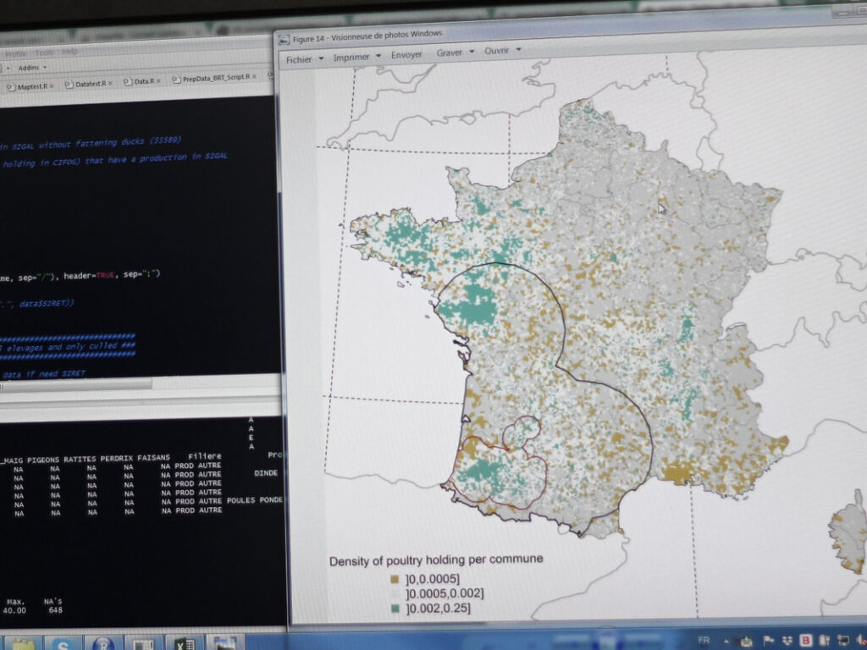The height and width of the screenshot is (650, 867).
Task: Close the Data.R tab
Action: [158, 80]
